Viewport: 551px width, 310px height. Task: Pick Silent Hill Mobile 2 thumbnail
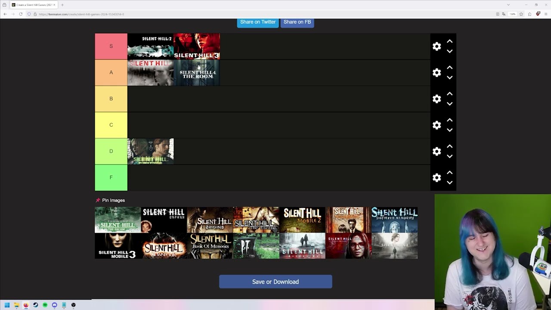click(x=302, y=220)
